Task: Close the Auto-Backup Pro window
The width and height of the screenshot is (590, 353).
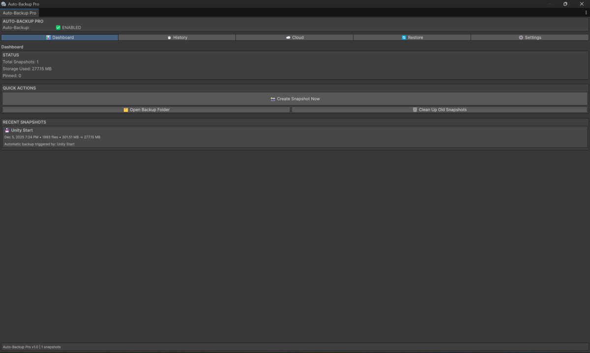Action: 582,4
